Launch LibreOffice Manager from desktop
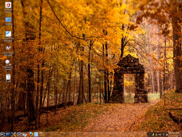 click(x=8, y=34)
